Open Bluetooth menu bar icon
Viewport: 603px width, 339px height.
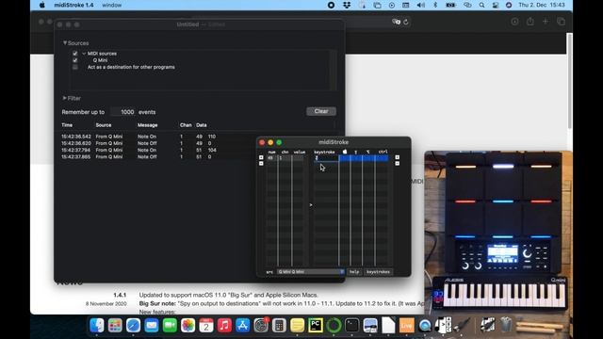(435, 5)
